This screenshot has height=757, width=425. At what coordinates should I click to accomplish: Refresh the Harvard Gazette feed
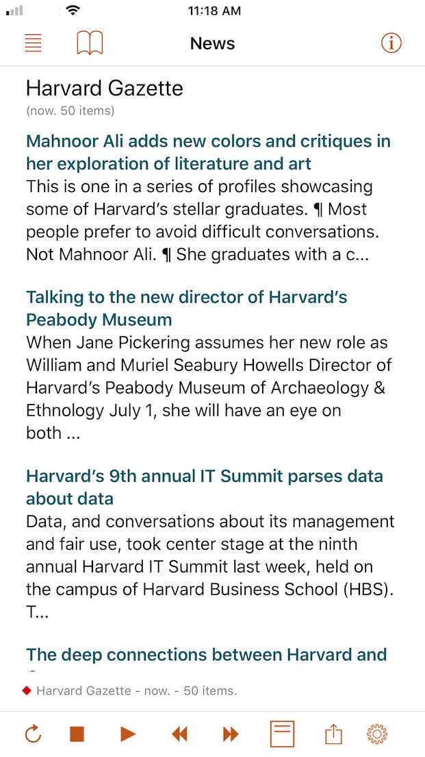pos(34,734)
